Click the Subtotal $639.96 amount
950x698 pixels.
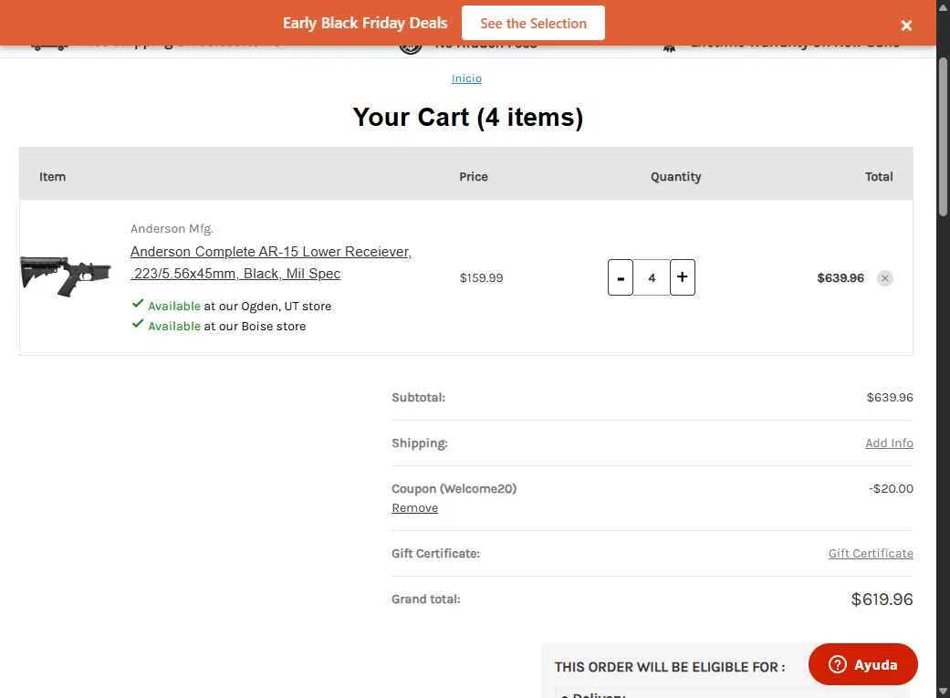[890, 398]
